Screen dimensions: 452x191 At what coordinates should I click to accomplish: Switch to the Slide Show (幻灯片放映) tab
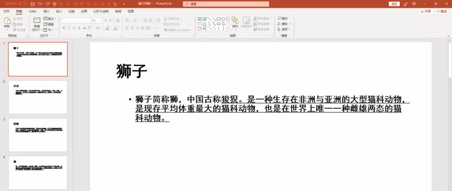(x=101, y=11)
